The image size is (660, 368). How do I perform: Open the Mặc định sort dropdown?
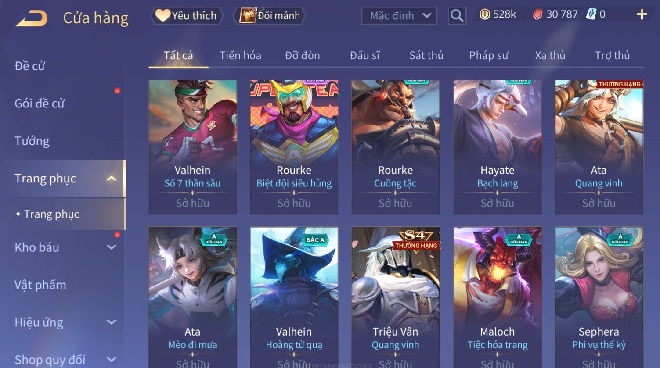[399, 16]
